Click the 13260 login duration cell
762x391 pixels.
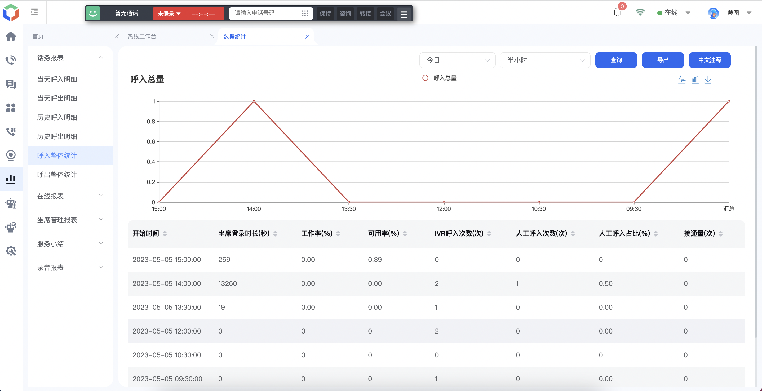(x=228, y=283)
